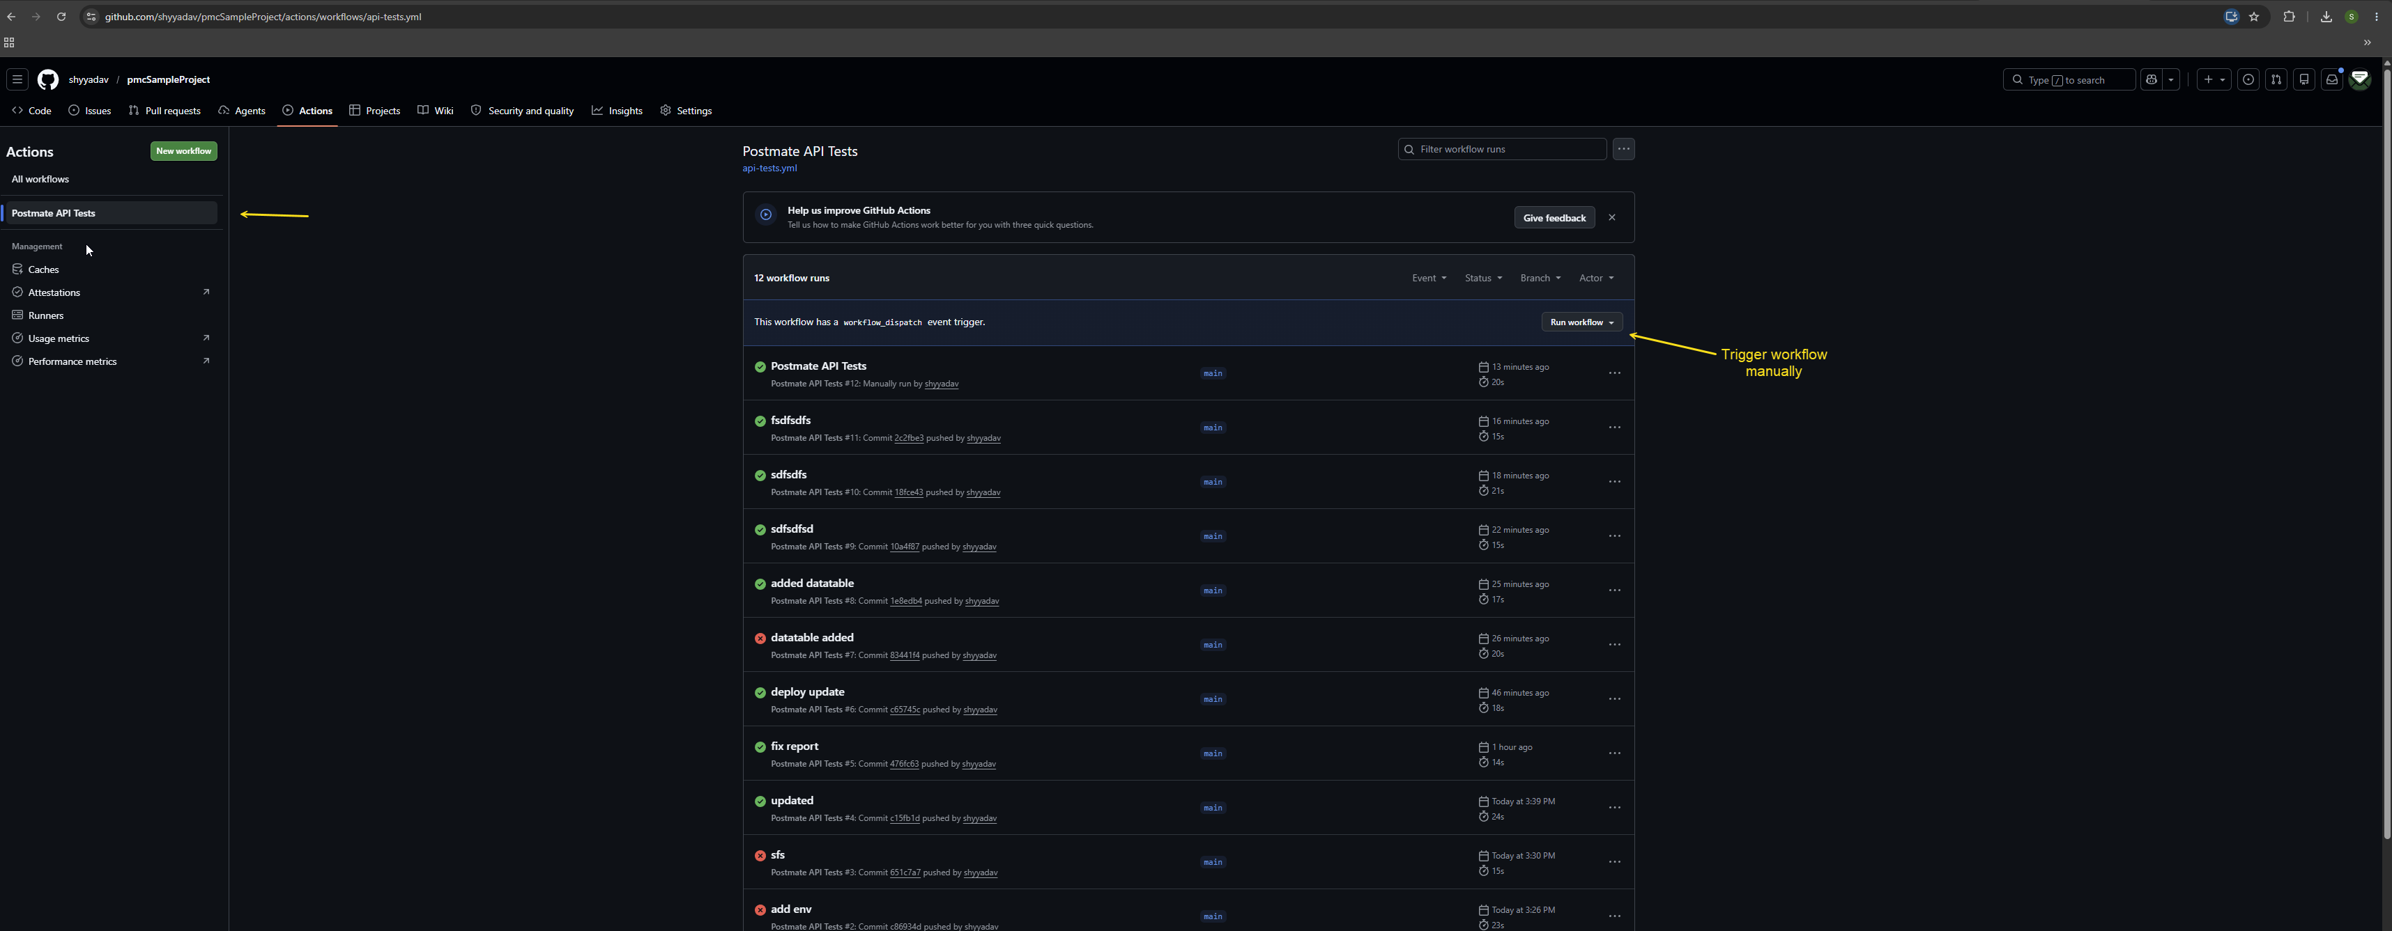Open browser extensions puzzle icon

tap(2289, 17)
